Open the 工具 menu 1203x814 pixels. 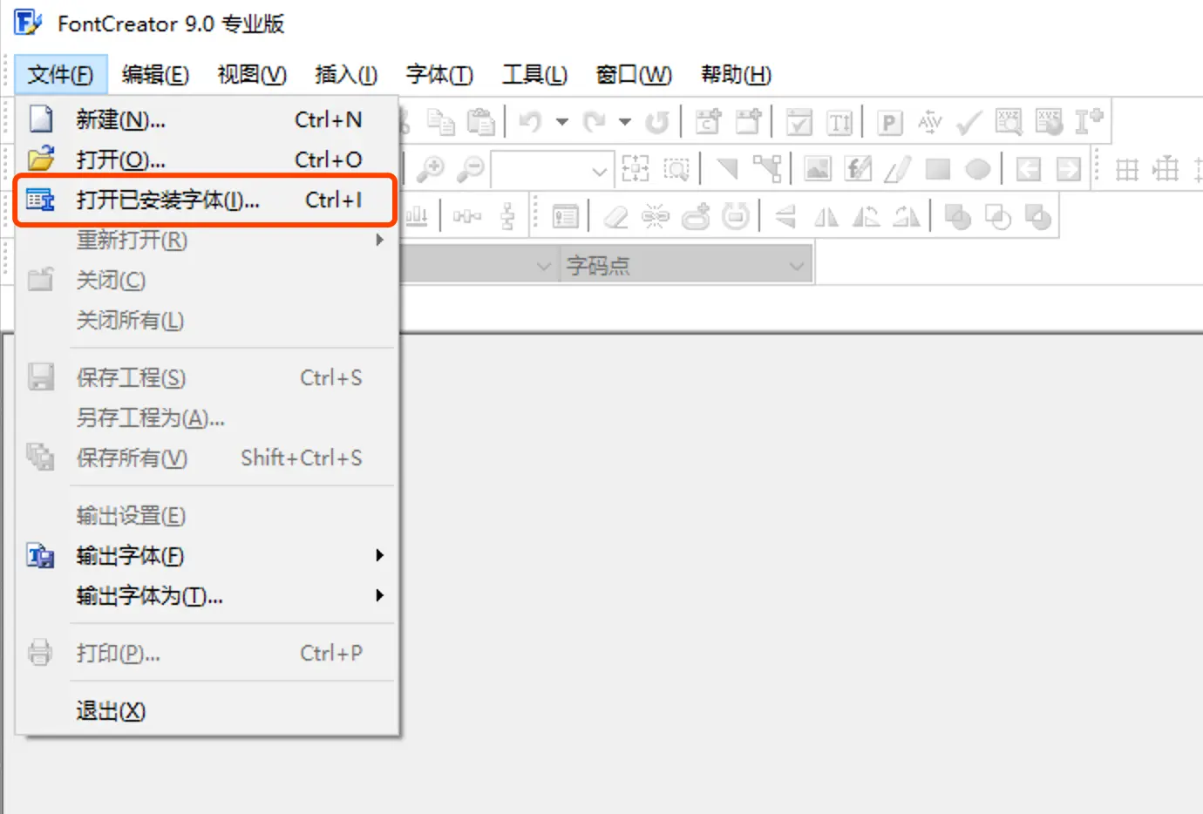(x=534, y=75)
